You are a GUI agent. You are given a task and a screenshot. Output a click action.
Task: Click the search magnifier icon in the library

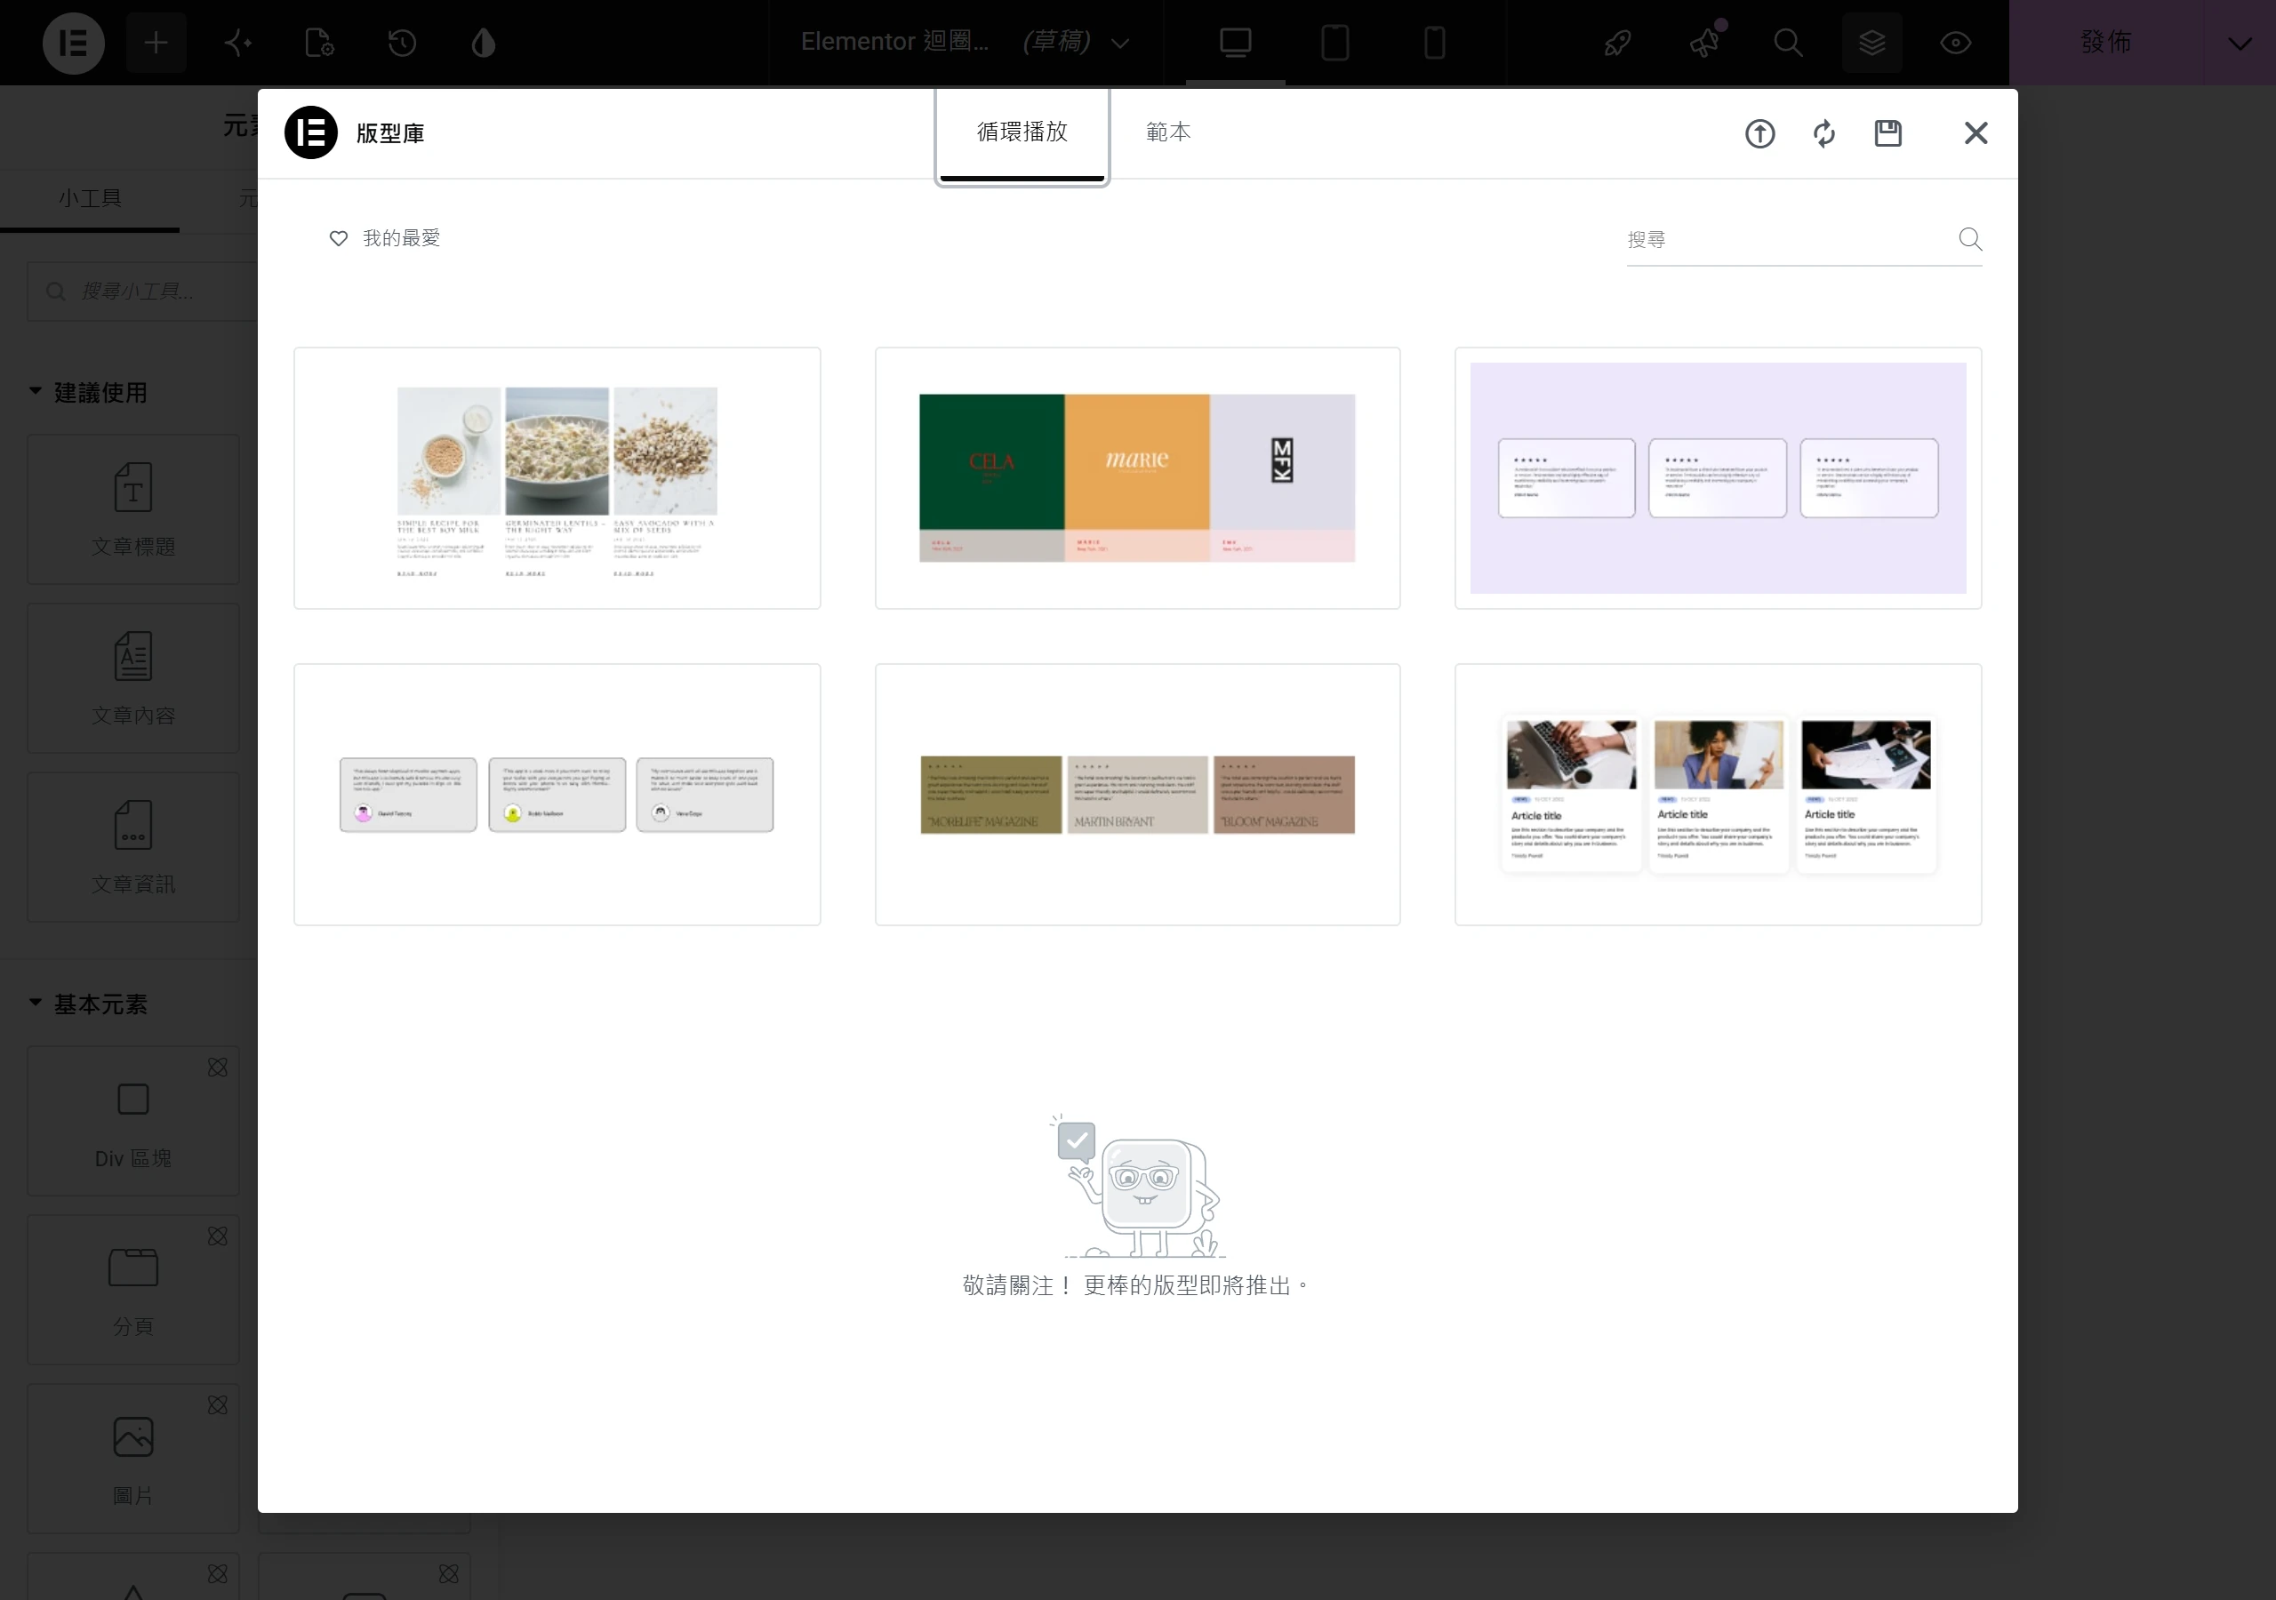point(1971,239)
